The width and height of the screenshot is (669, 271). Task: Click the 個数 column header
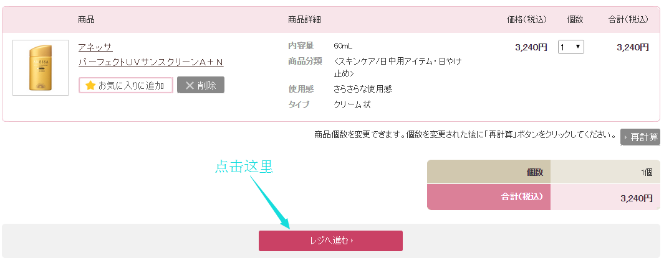point(575,20)
